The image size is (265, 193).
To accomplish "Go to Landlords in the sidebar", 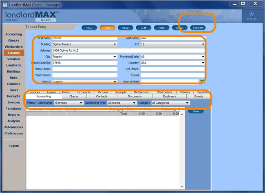I will (x=14, y=65).
